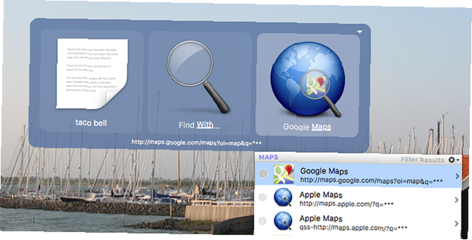The width and height of the screenshot is (472, 240).
Task: Toggle the circle beside http://maps.apple.com result
Action: point(262,197)
